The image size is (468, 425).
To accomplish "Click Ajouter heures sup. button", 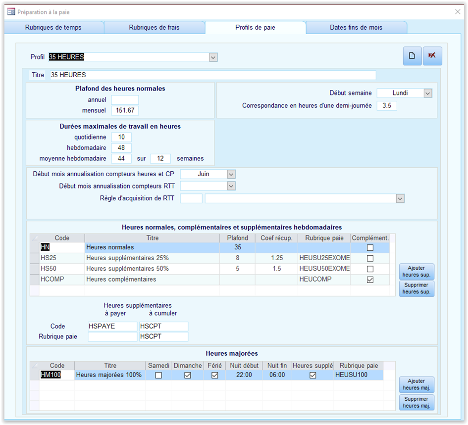I will click(x=416, y=272).
